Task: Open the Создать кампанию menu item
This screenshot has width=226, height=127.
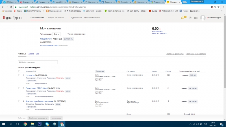Action: click(x=55, y=18)
